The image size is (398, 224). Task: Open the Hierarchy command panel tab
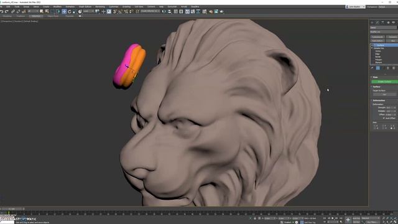click(383, 22)
